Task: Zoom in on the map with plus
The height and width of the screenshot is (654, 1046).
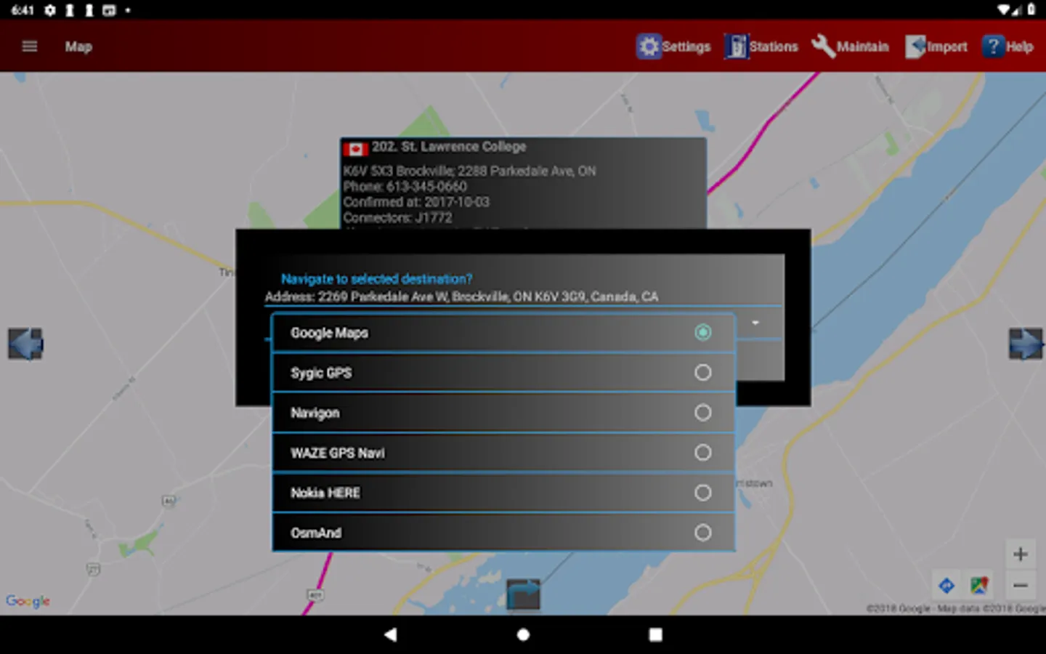Action: click(x=1020, y=554)
